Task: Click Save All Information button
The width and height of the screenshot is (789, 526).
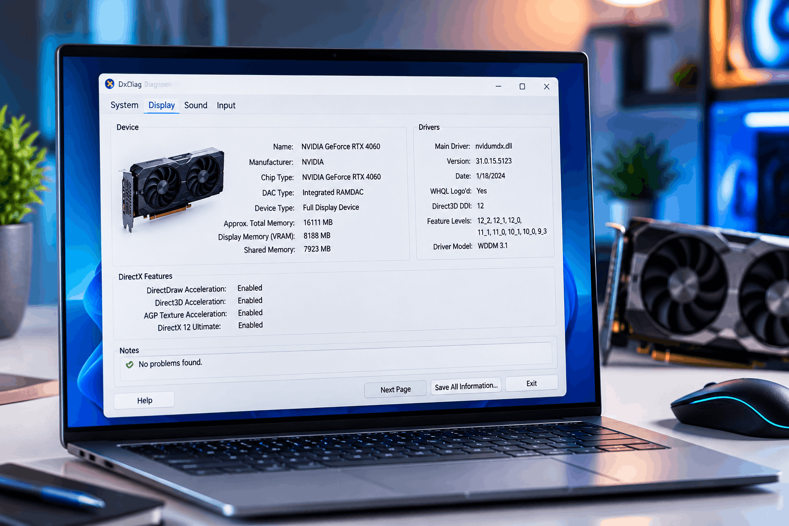Action: point(466,386)
